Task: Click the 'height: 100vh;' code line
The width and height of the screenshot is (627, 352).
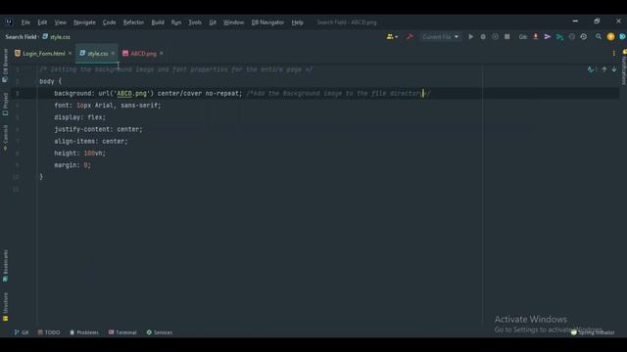Action: (x=80, y=154)
